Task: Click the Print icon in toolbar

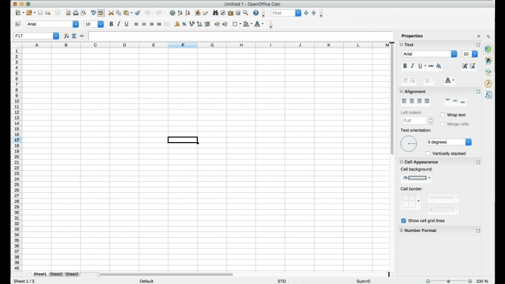Action: (x=75, y=13)
